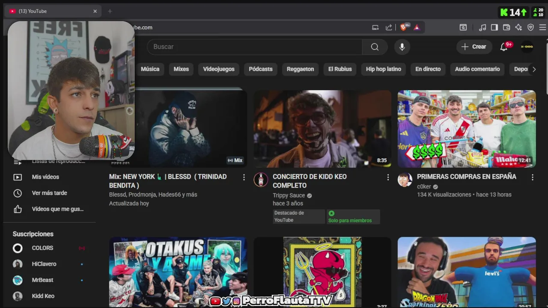This screenshot has height=308, width=548.
Task: Click the Trippy Sauce channel avatar
Action: pyautogui.click(x=261, y=180)
